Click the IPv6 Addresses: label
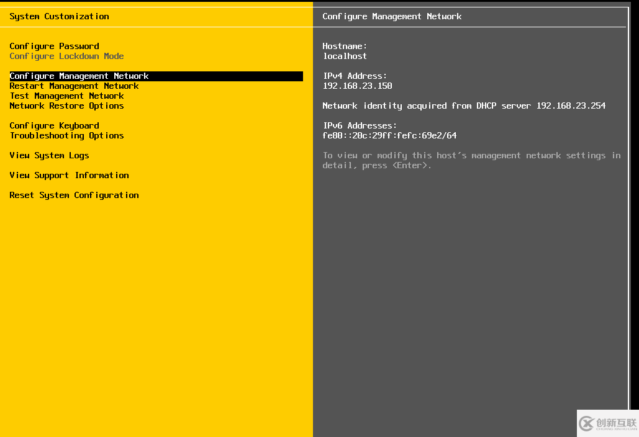This screenshot has width=639, height=437. [x=360, y=125]
